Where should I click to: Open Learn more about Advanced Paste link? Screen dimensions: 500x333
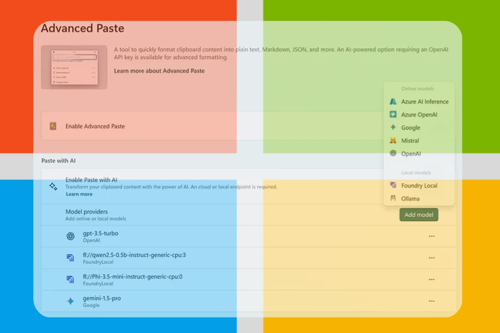[x=159, y=70]
